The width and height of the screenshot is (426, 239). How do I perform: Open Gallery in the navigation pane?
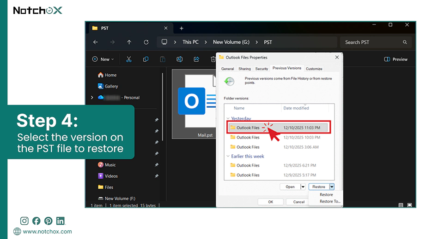[x=108, y=86]
